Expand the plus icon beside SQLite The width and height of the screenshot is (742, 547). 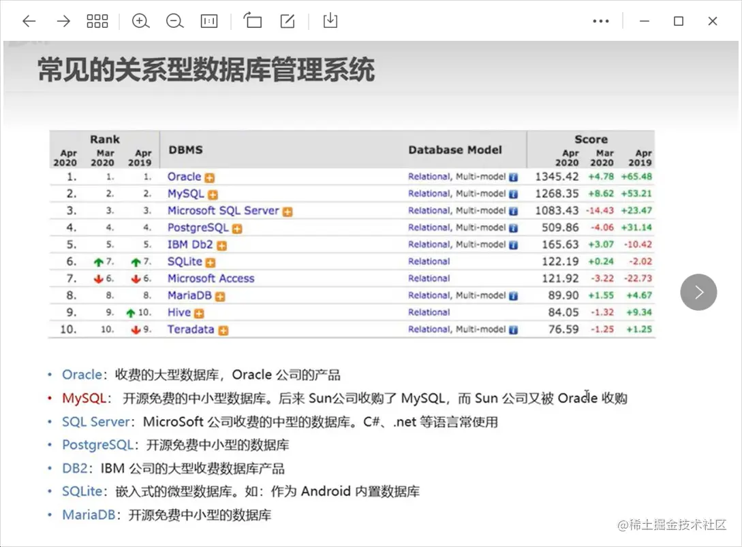(211, 263)
